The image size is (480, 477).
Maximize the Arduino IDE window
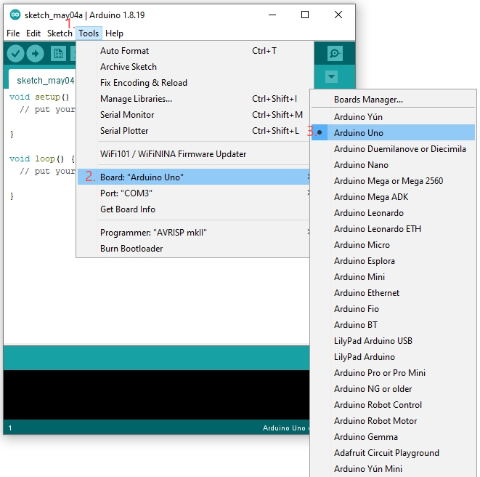[x=305, y=15]
